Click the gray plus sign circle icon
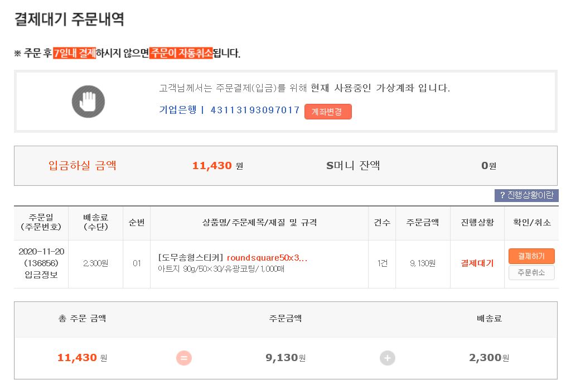Image resolution: width=571 pixels, height=389 pixels. coord(388,358)
